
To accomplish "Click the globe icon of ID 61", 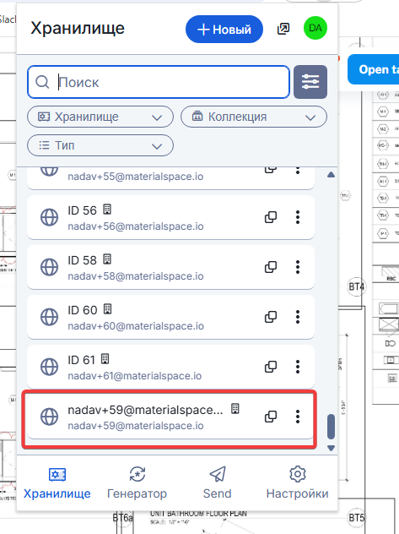I will point(49,367).
